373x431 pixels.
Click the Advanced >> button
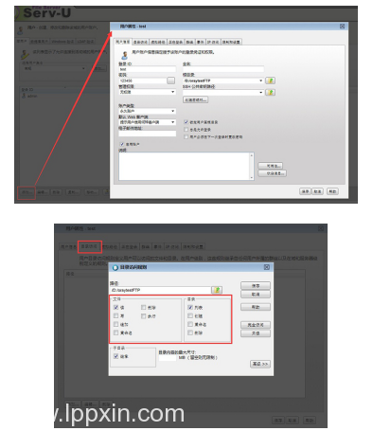click(x=260, y=364)
